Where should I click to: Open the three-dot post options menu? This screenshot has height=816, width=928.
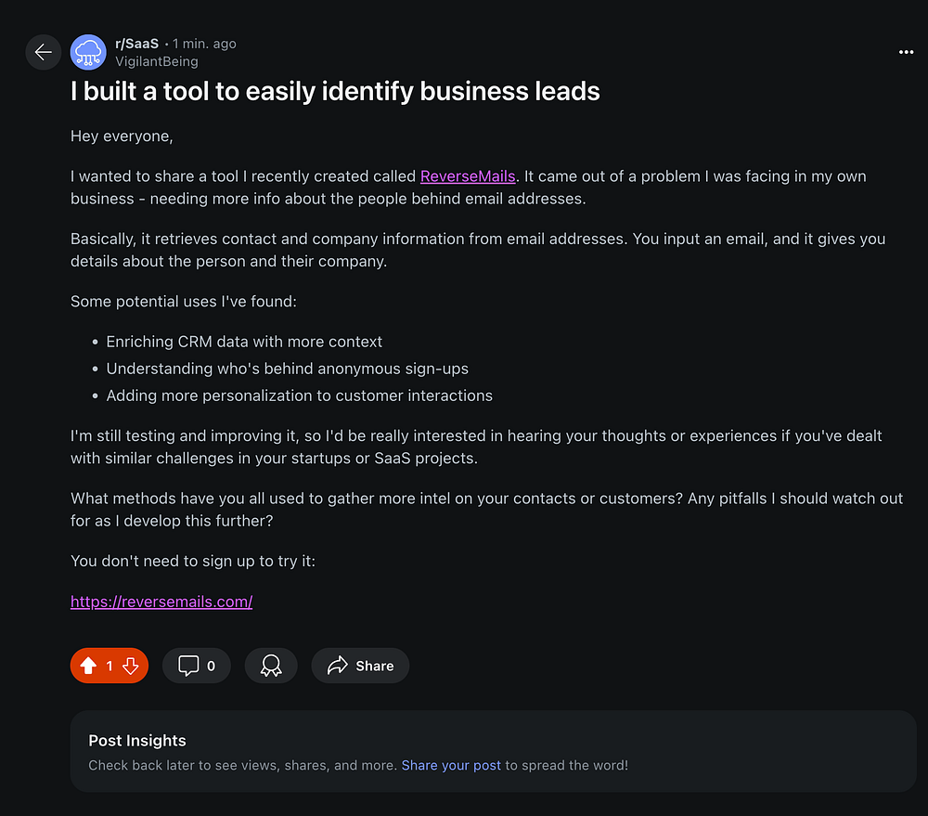[906, 52]
